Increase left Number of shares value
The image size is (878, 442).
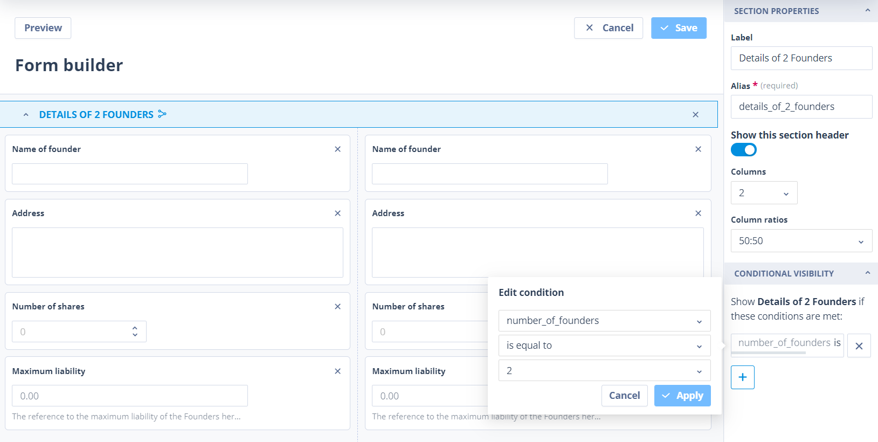pyautogui.click(x=135, y=328)
